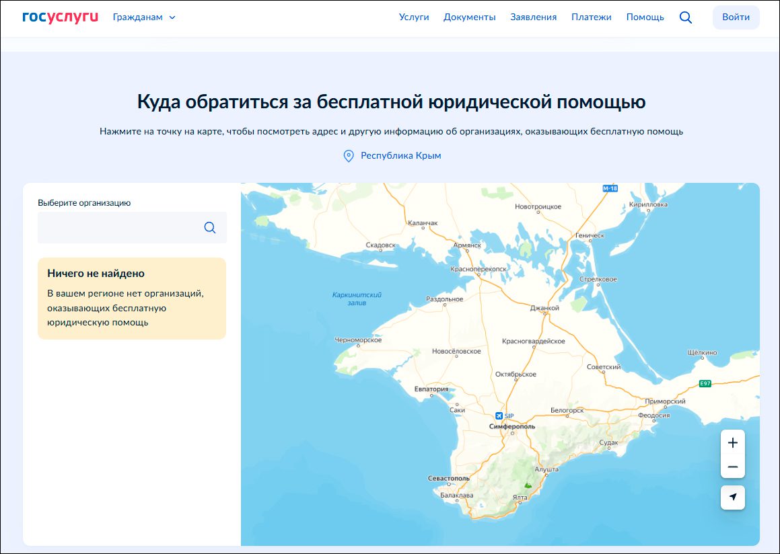This screenshot has height=554, width=780.
Task: Click the geolocation arrow button on map
Action: point(732,497)
